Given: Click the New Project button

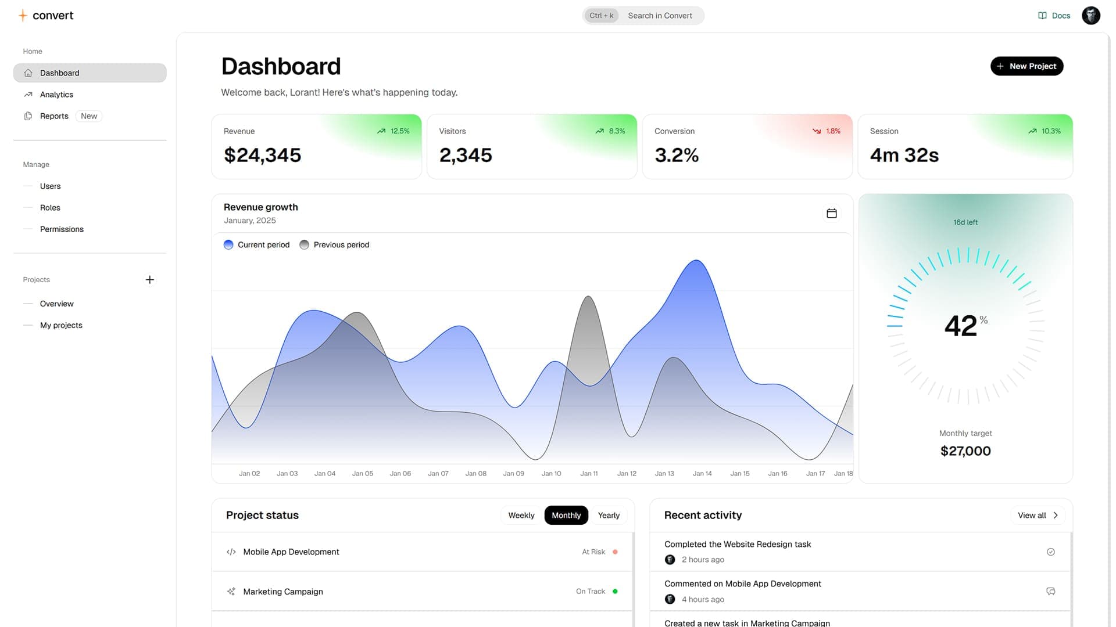Looking at the screenshot, I should point(1026,66).
